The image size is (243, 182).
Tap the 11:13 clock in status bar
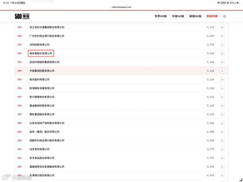[x=6, y=3]
